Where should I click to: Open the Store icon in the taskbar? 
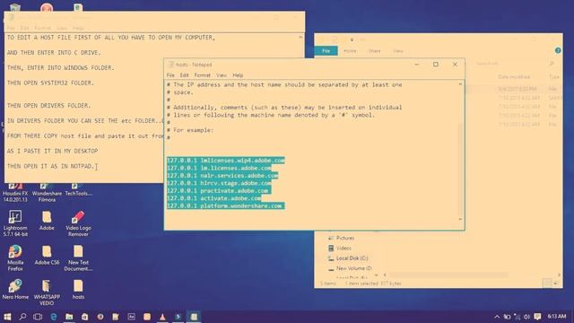pos(84,317)
